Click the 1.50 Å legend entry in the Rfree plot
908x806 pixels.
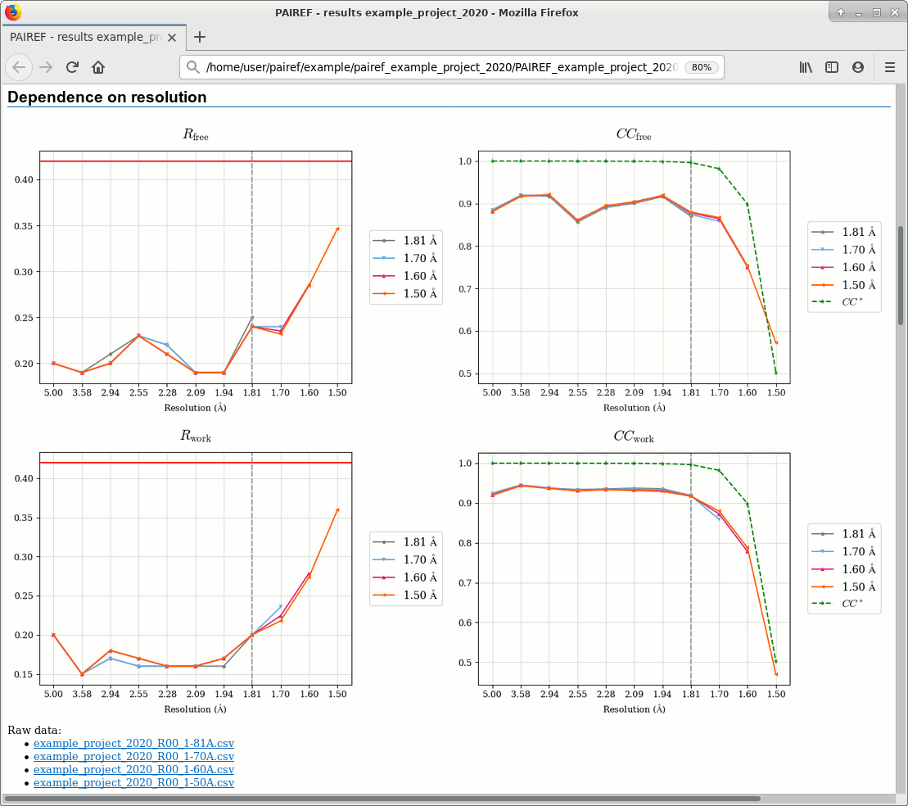point(405,294)
